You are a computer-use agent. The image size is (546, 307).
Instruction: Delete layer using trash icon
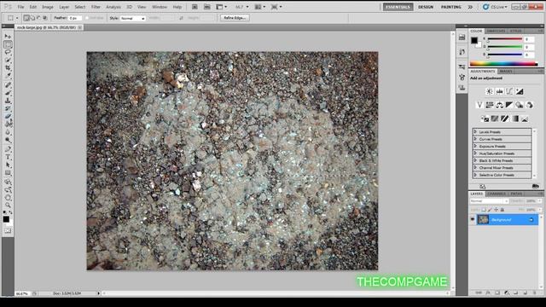[535, 293]
